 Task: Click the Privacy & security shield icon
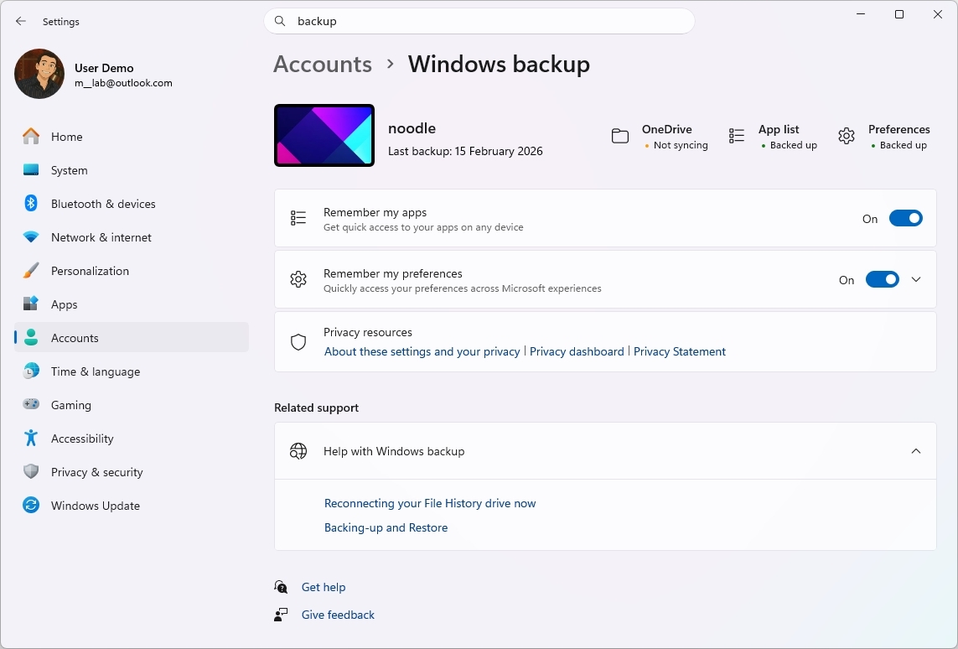click(31, 472)
